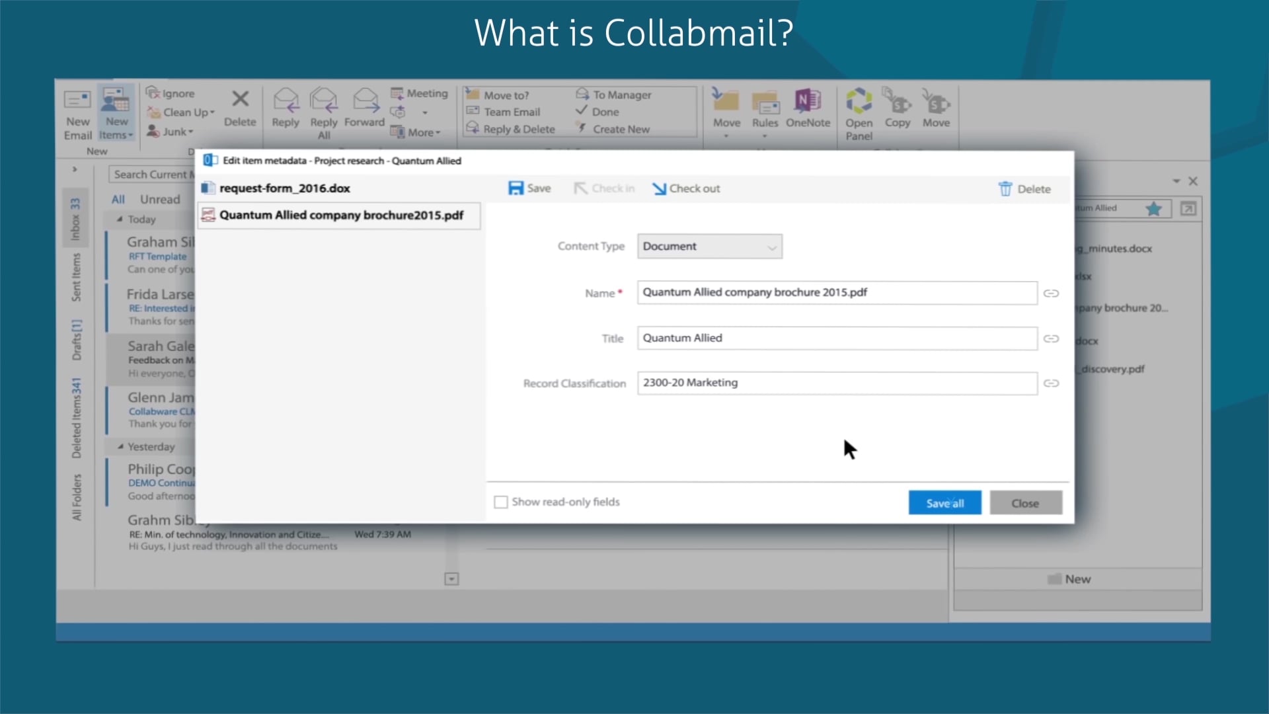The height and width of the screenshot is (714, 1269).
Task: Collapse the Today group in mail list
Action: pos(120,219)
